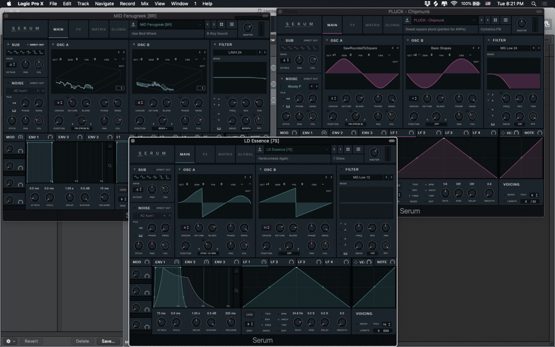The width and height of the screenshot is (555, 347).
Task: Open preset browser grid in PLUCK Chipmunk window
Action: click(x=495, y=20)
